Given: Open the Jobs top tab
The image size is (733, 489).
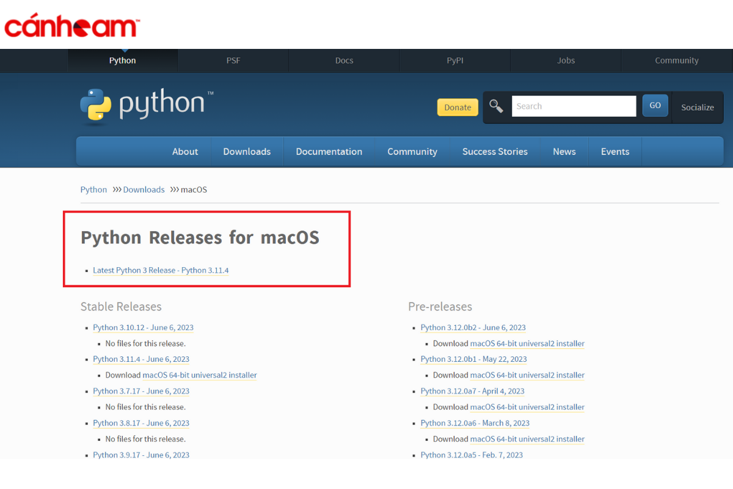Looking at the screenshot, I should point(566,61).
